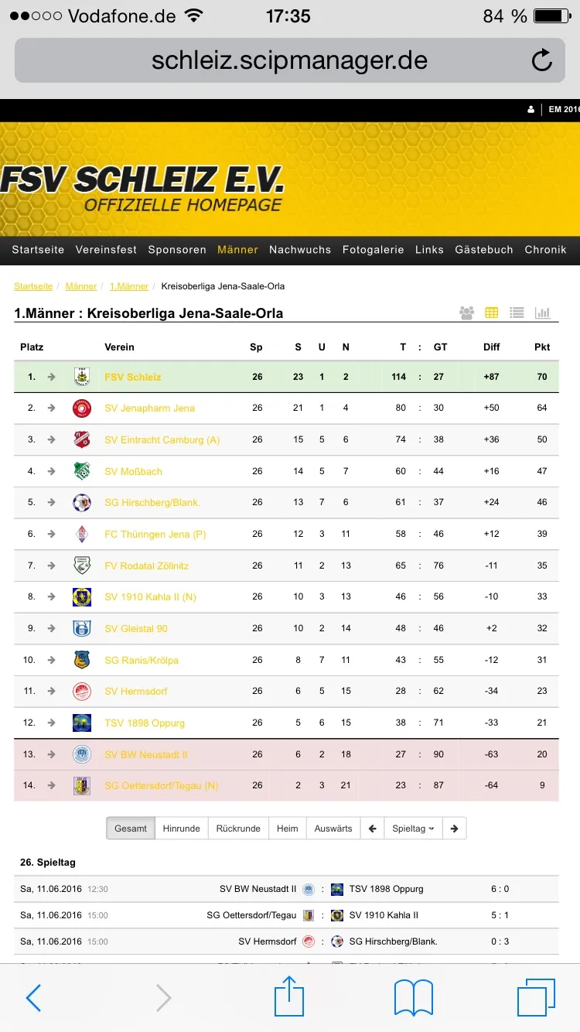Select the Hinrunde table filter
The image size is (580, 1032).
tap(181, 829)
